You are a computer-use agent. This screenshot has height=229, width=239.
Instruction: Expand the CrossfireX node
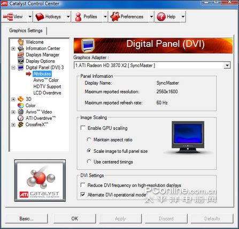(x=13, y=125)
